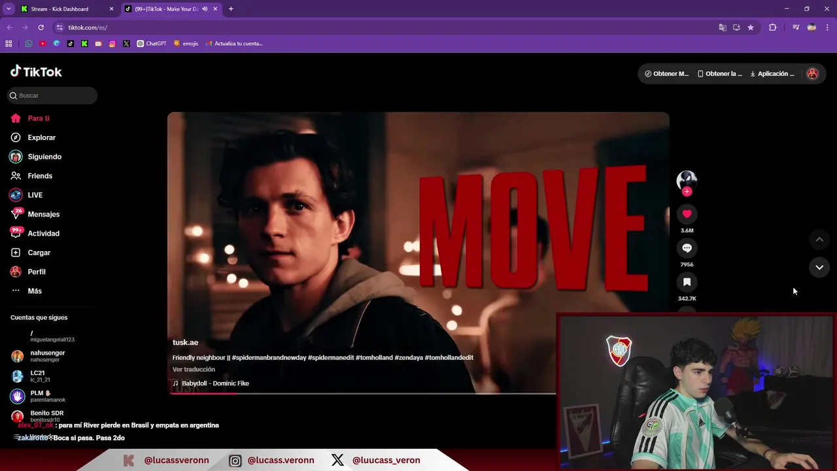Viewport: 837px width, 471px height.
Task: Open tusk.ae creator profile link
Action: click(x=185, y=342)
